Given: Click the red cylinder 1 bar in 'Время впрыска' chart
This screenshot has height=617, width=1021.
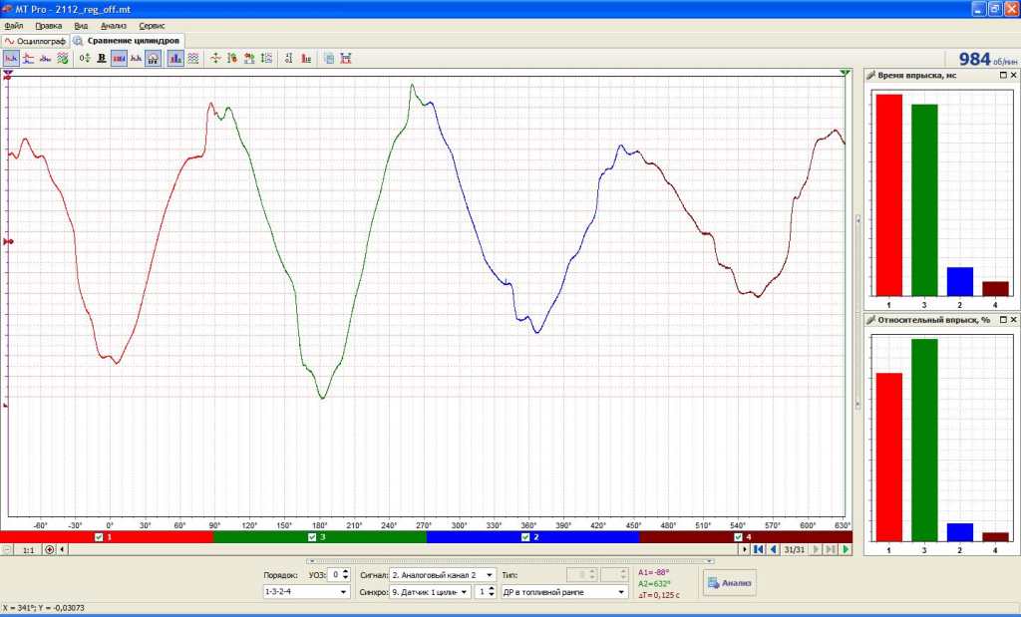Looking at the screenshot, I should pos(888,195).
